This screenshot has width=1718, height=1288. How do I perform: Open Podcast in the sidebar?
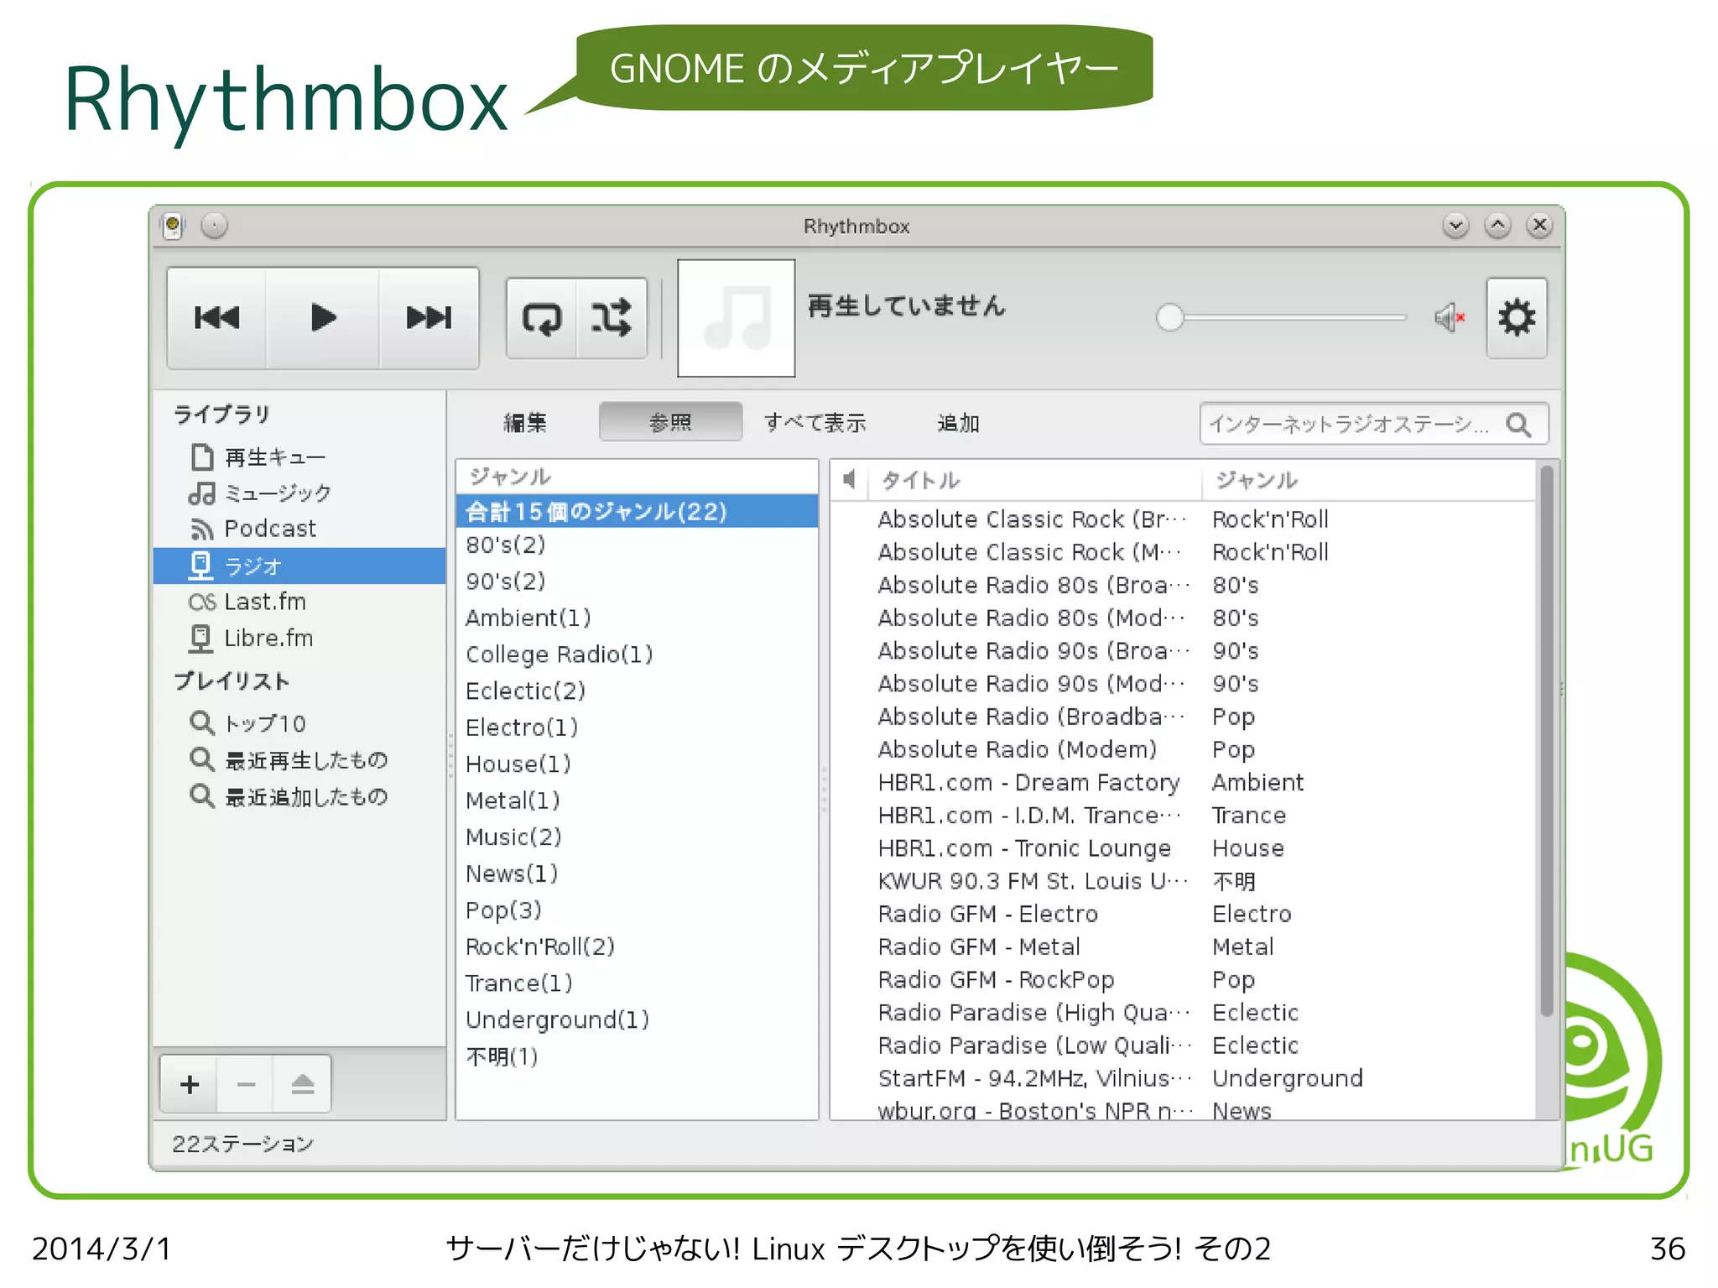tap(299, 529)
